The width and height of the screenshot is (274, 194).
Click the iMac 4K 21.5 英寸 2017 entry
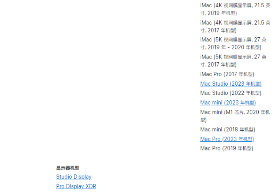(x=235, y=26)
